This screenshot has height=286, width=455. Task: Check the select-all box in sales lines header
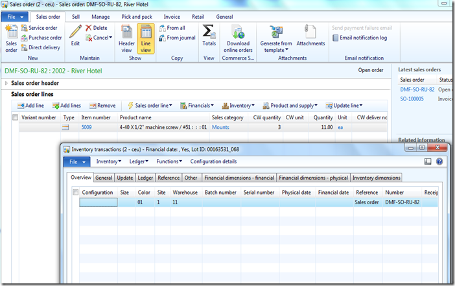(15, 117)
